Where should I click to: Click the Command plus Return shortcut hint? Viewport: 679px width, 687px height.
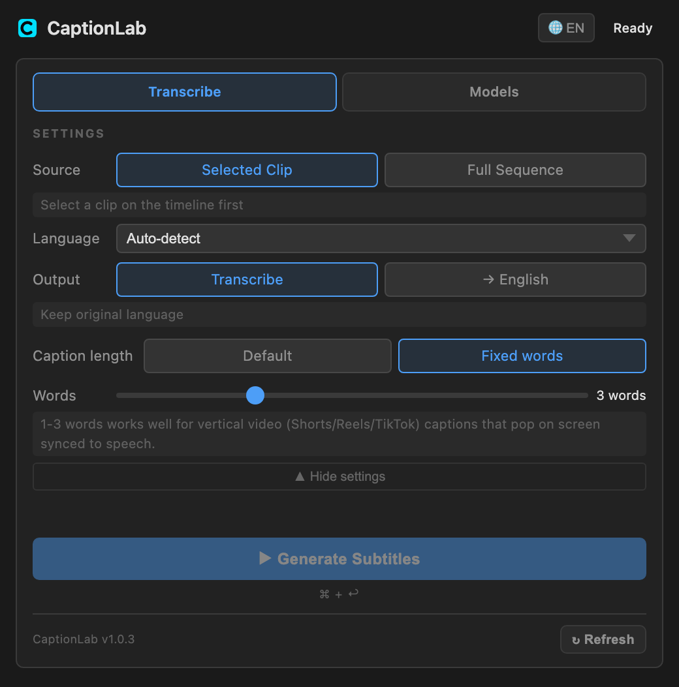pyautogui.click(x=339, y=594)
